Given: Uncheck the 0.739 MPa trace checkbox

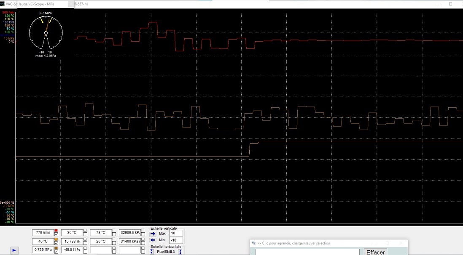Looking at the screenshot, I should [56, 252].
